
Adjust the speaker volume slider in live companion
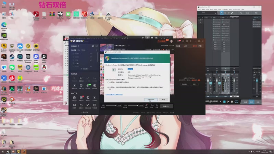tap(133, 105)
